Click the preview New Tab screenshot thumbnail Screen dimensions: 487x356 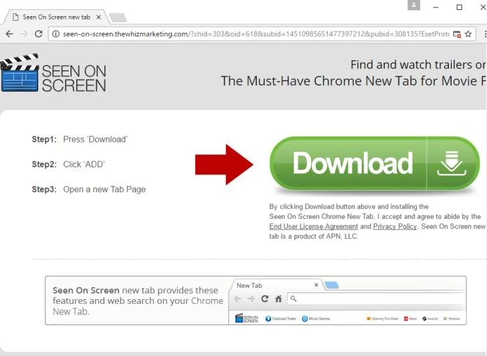coord(347,300)
